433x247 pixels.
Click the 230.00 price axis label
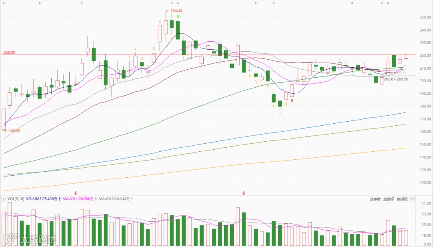pyautogui.click(x=425, y=43)
